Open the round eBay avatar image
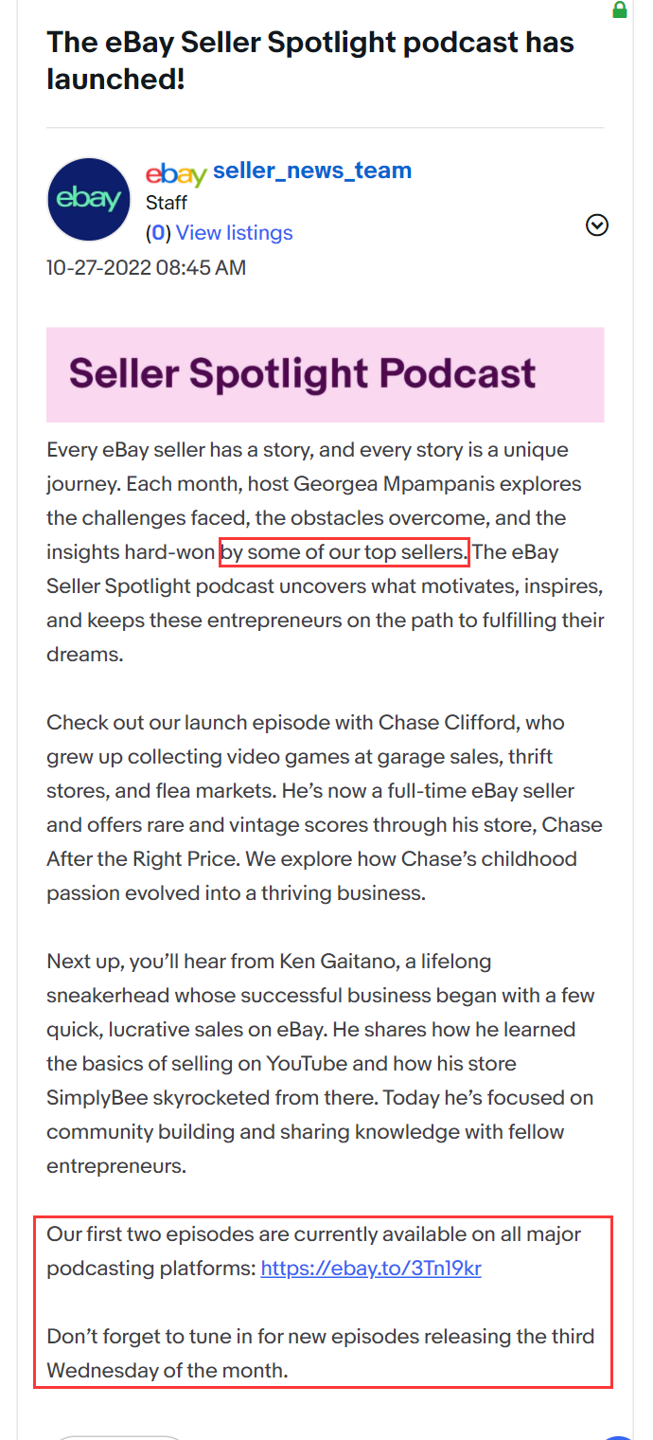Viewport: 653px width, 1440px height. [x=89, y=199]
